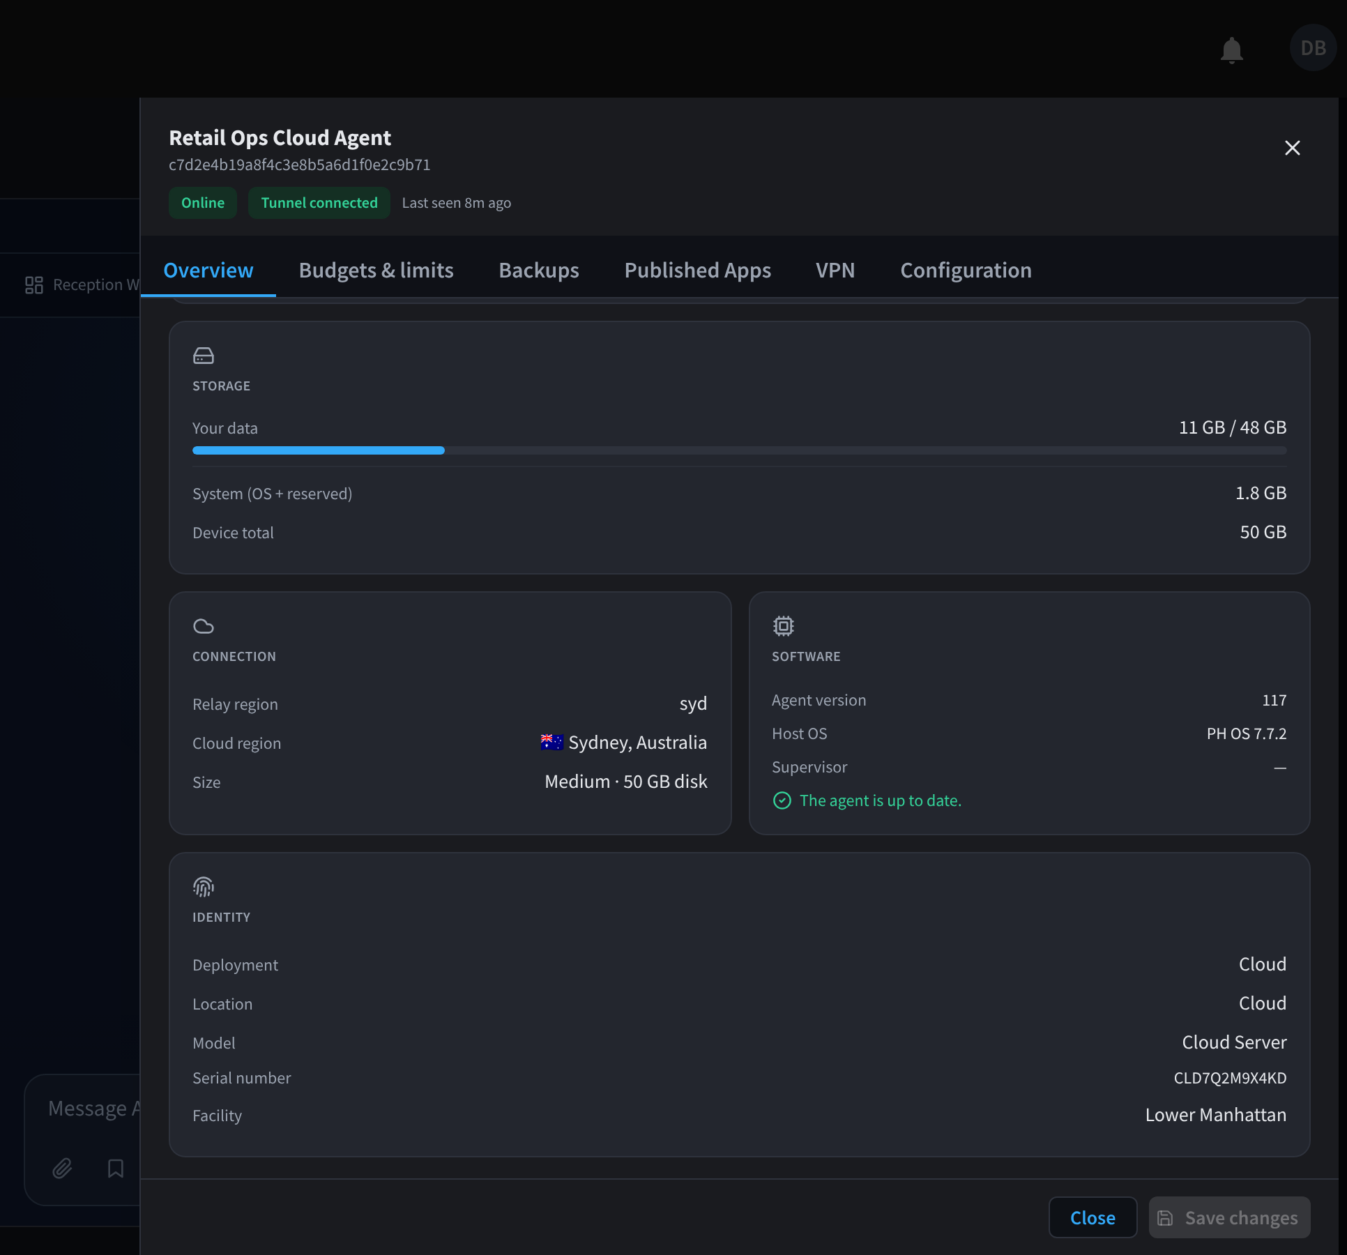Click the Device total "50 GB" value

[x=1263, y=532]
